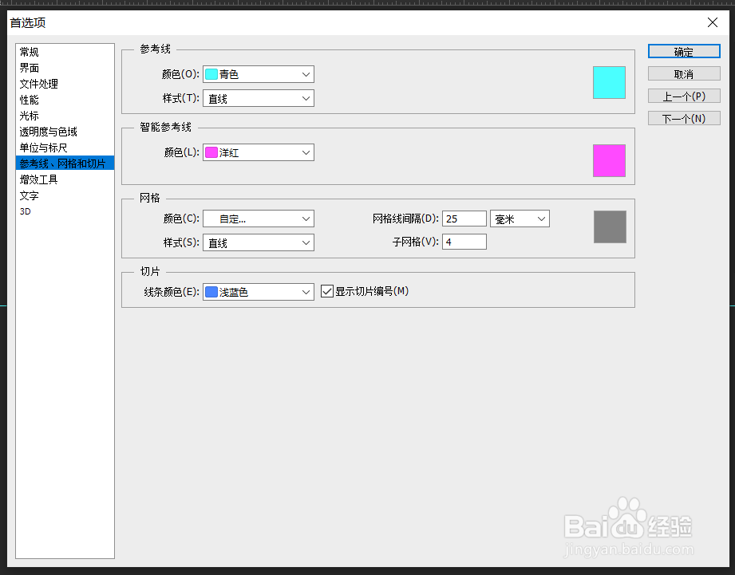Confirm with the 确定 button

(x=684, y=52)
